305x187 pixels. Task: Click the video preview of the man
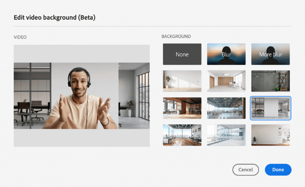point(82,96)
